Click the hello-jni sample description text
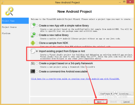 click(x=86, y=30)
